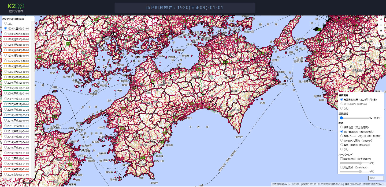Select the 2018(平成30)-01-01 boundary
The image size is (386, 187).
6,164
